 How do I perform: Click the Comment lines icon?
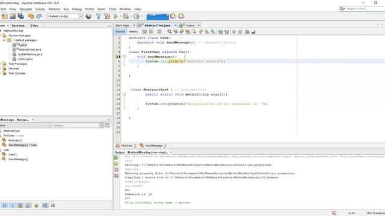click(247, 32)
